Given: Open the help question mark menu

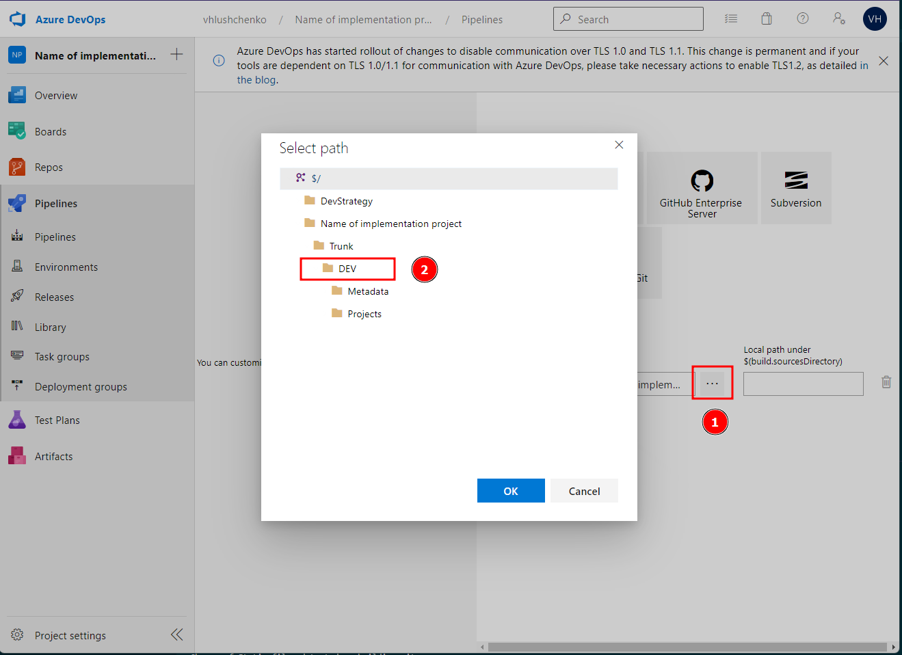Looking at the screenshot, I should (802, 18).
